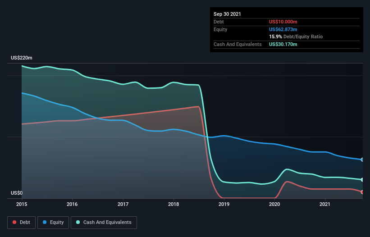Click the 15.9% Debt/Equity Ratio text
Viewport: 370px width, 237px height.
point(296,36)
